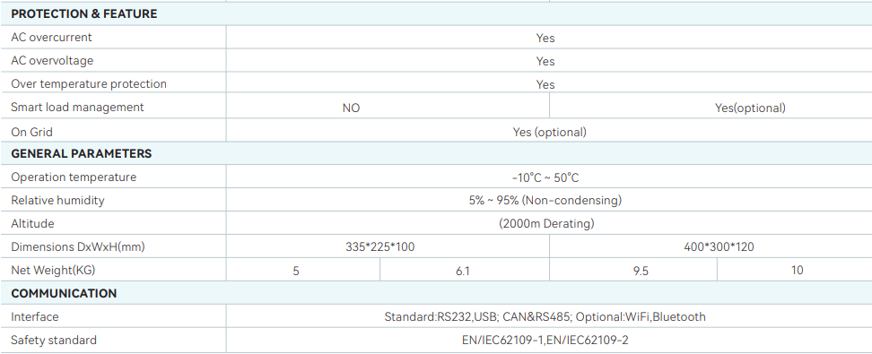This screenshot has height=354, width=872.
Task: Select the 5% ~ 95% (Non-condensing) value
Action: click(x=545, y=201)
